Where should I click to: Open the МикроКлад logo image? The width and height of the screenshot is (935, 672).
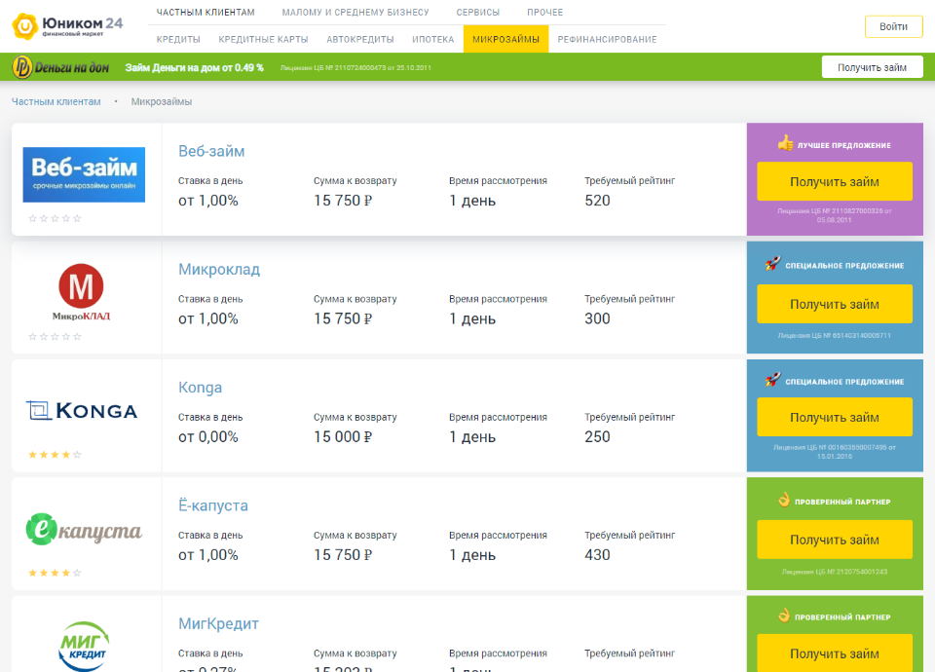tap(81, 292)
